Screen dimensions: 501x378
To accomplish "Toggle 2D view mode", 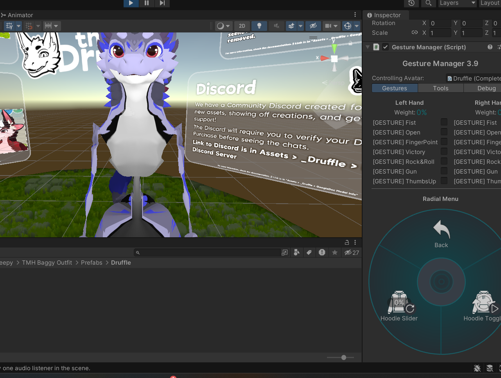I will point(242,26).
